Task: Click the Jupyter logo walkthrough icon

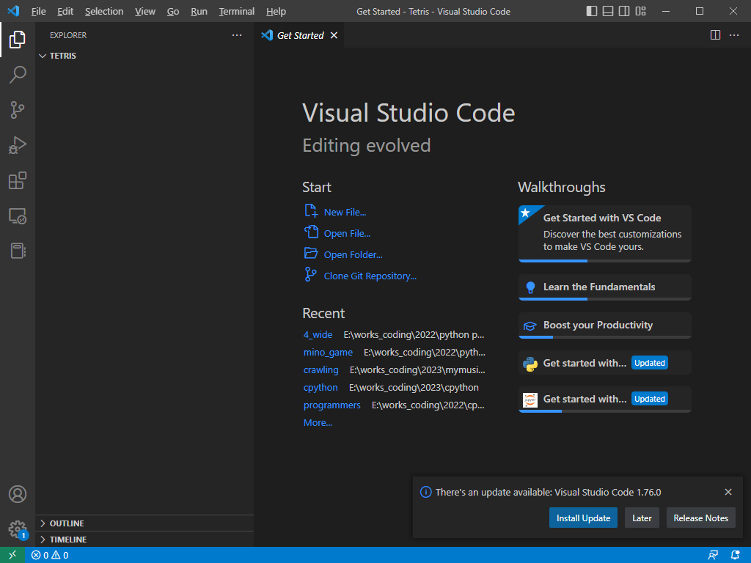Action: [530, 400]
